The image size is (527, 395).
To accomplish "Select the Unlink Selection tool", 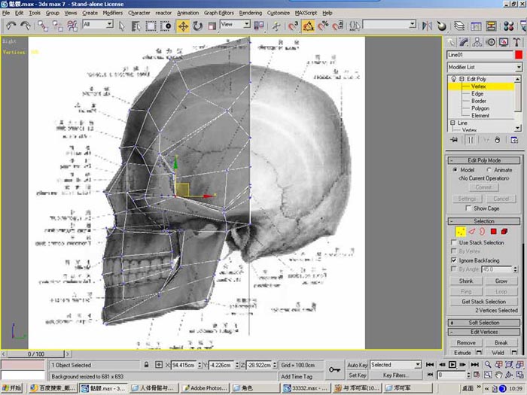I will point(57,26).
